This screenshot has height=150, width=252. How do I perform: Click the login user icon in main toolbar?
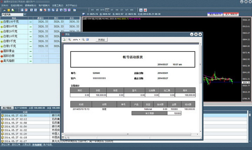[x=4, y=10]
